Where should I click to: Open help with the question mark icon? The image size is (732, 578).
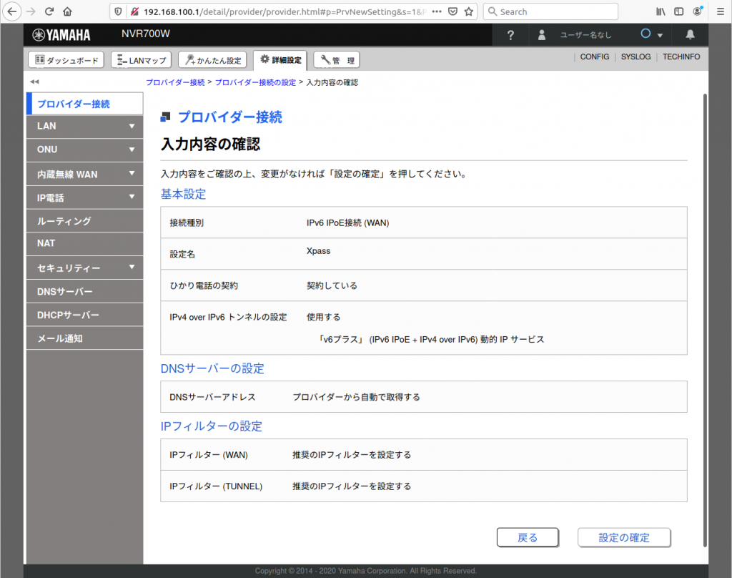[510, 35]
